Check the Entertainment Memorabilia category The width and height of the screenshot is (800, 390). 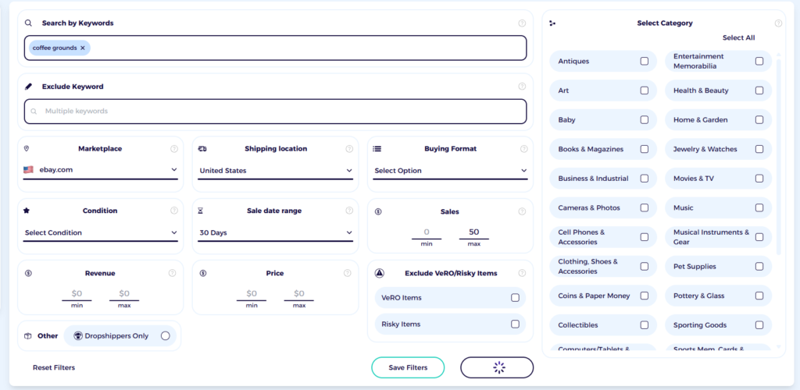point(759,61)
